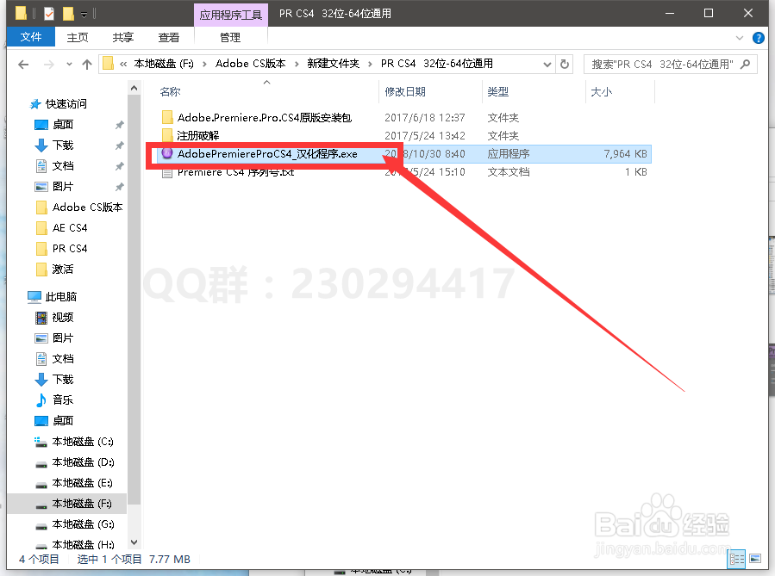Image resolution: width=775 pixels, height=576 pixels.
Task: Go up one folder level arrow
Action: (x=87, y=65)
